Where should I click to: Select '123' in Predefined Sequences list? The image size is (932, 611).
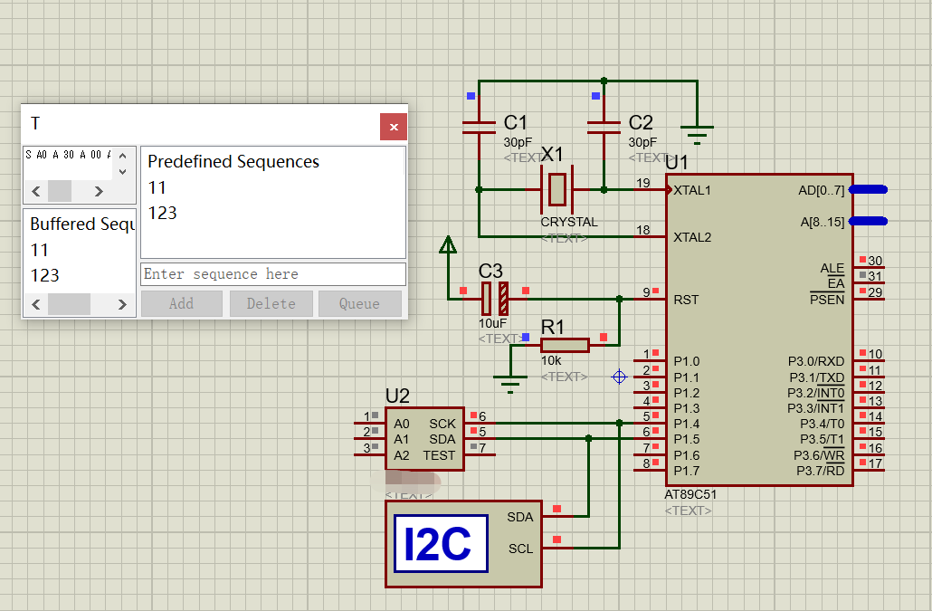(162, 213)
